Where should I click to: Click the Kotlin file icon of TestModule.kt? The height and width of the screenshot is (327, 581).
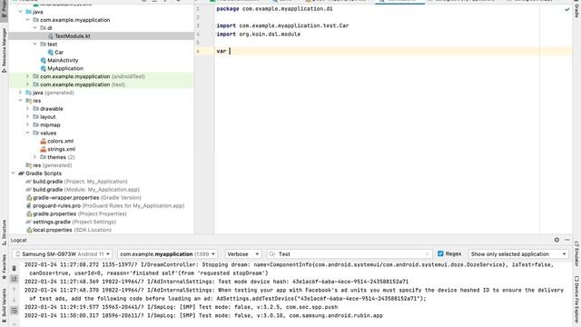pos(51,36)
